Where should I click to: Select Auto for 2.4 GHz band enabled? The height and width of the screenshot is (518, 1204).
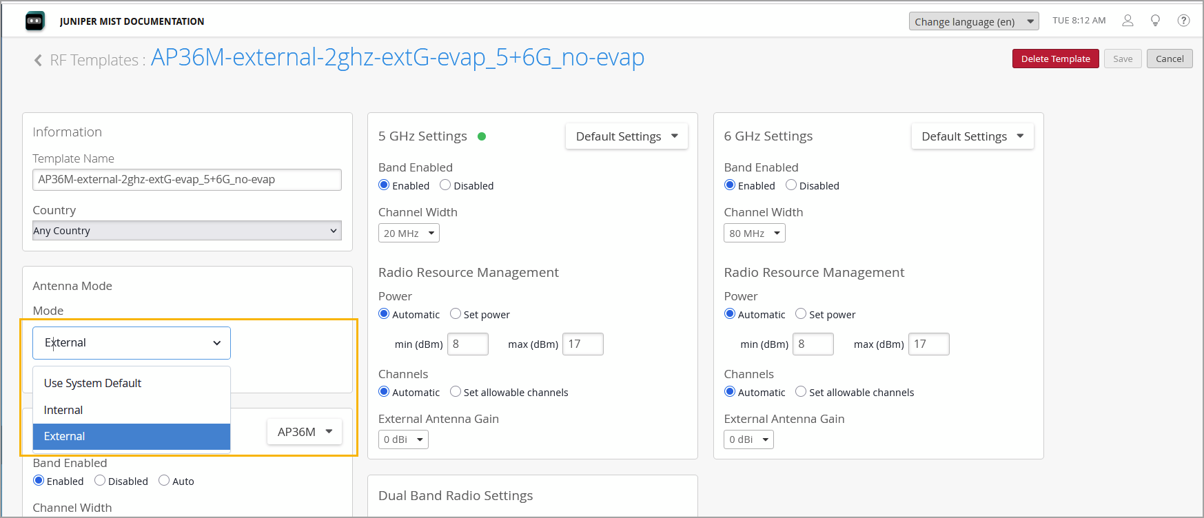click(x=164, y=481)
